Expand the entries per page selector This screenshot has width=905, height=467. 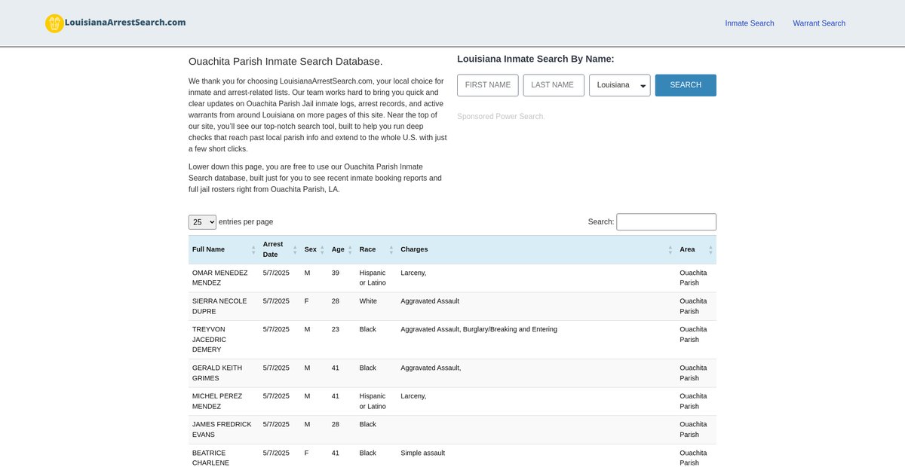[202, 222]
